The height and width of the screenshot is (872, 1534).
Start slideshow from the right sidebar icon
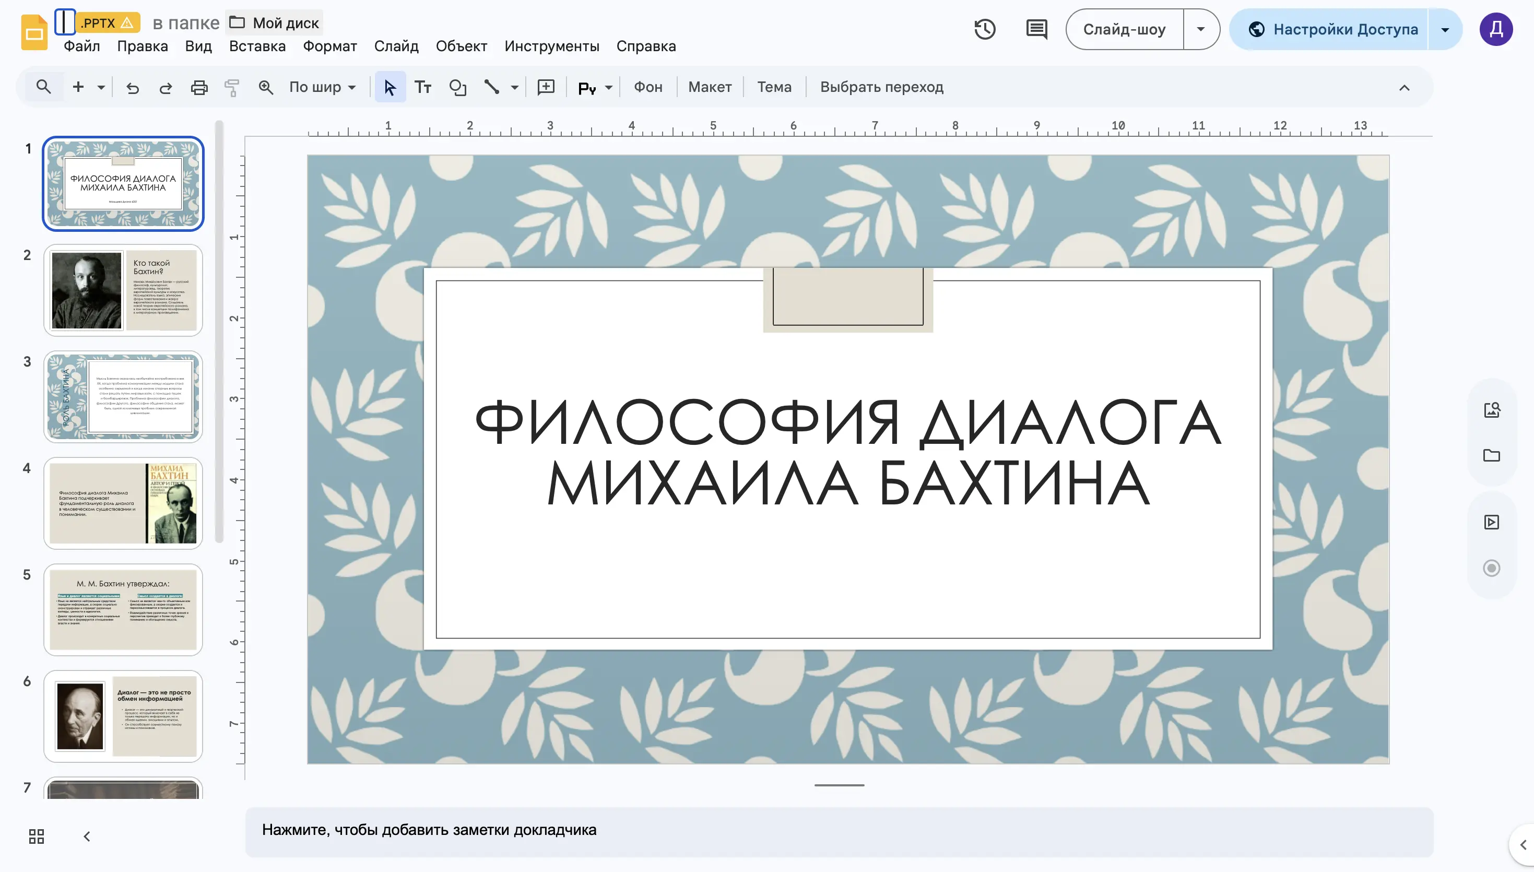[x=1492, y=522]
